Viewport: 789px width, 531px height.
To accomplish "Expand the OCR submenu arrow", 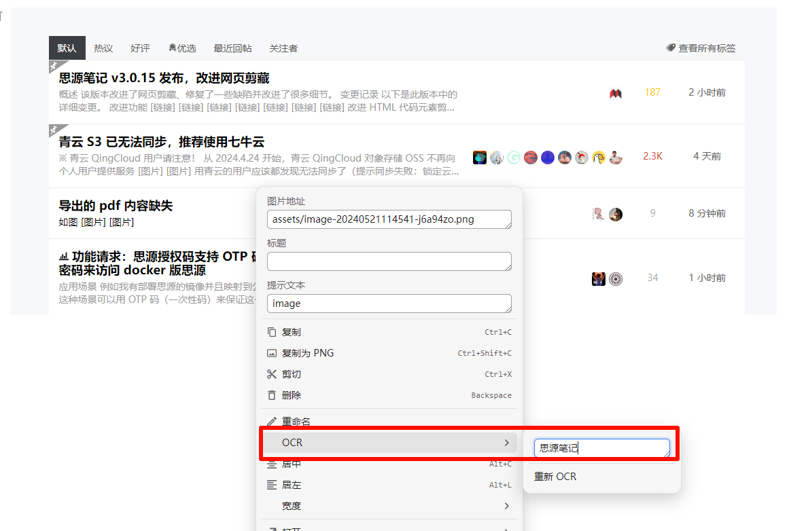I will (507, 443).
